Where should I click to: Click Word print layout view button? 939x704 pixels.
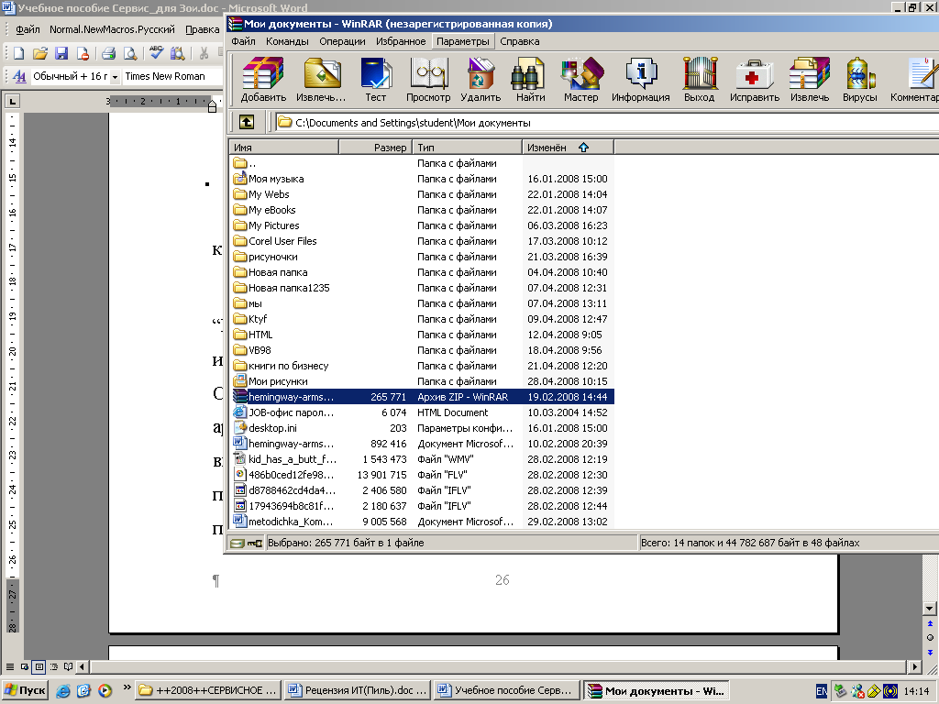(x=39, y=666)
